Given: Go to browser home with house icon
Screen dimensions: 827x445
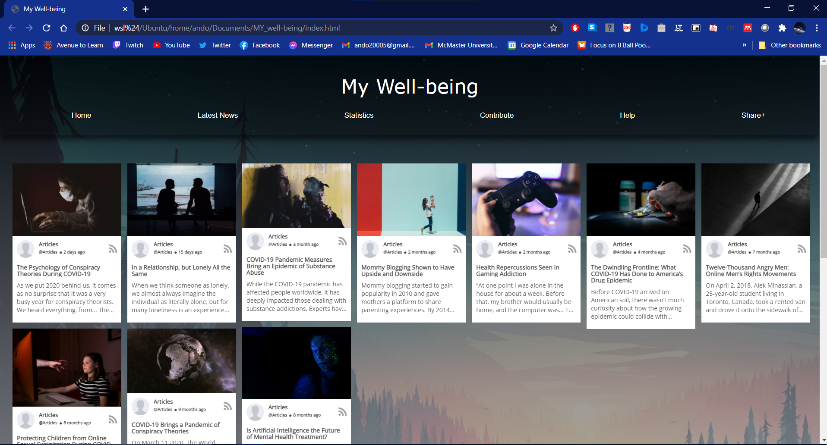Looking at the screenshot, I should [x=64, y=28].
